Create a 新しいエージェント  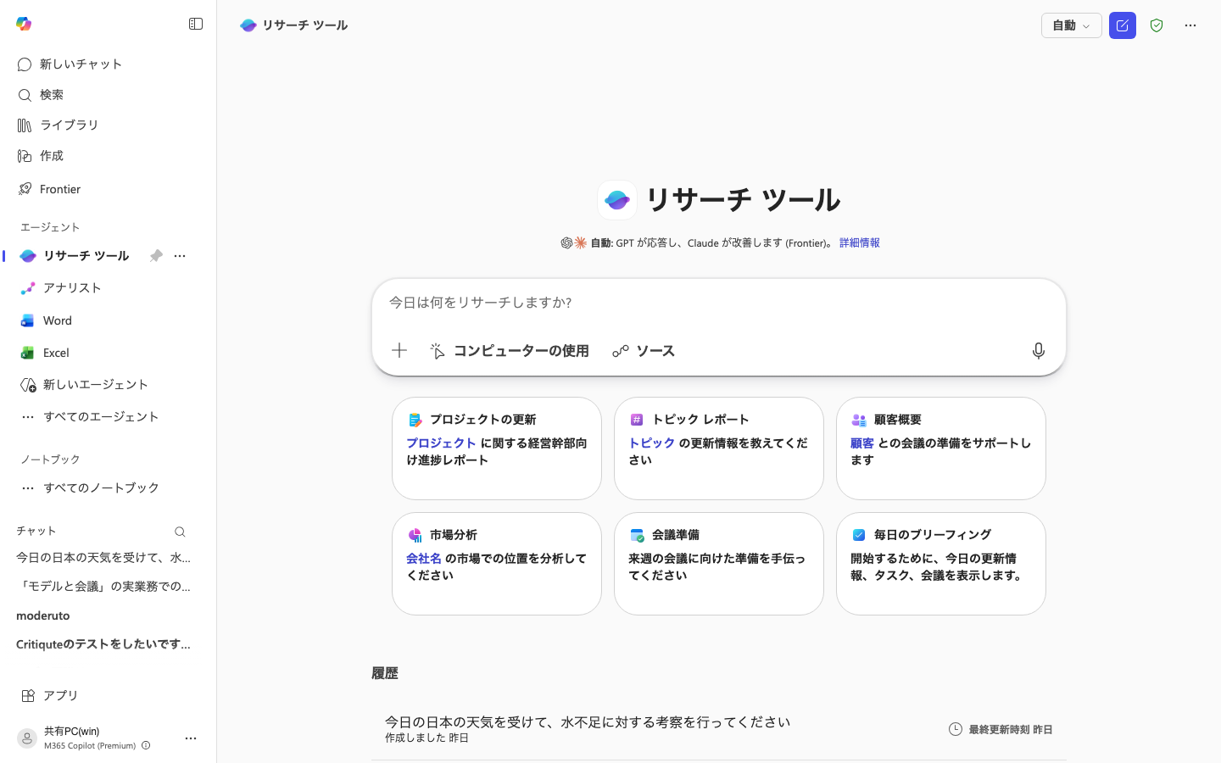tap(96, 384)
